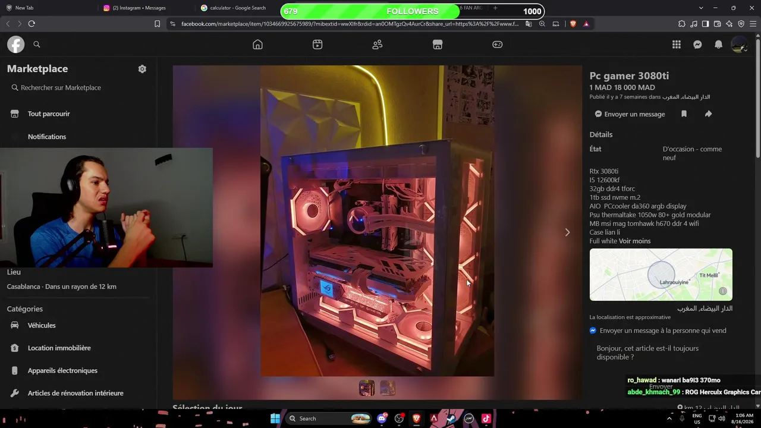The width and height of the screenshot is (761, 428).
Task: Open Messenger chats
Action: click(x=697, y=45)
